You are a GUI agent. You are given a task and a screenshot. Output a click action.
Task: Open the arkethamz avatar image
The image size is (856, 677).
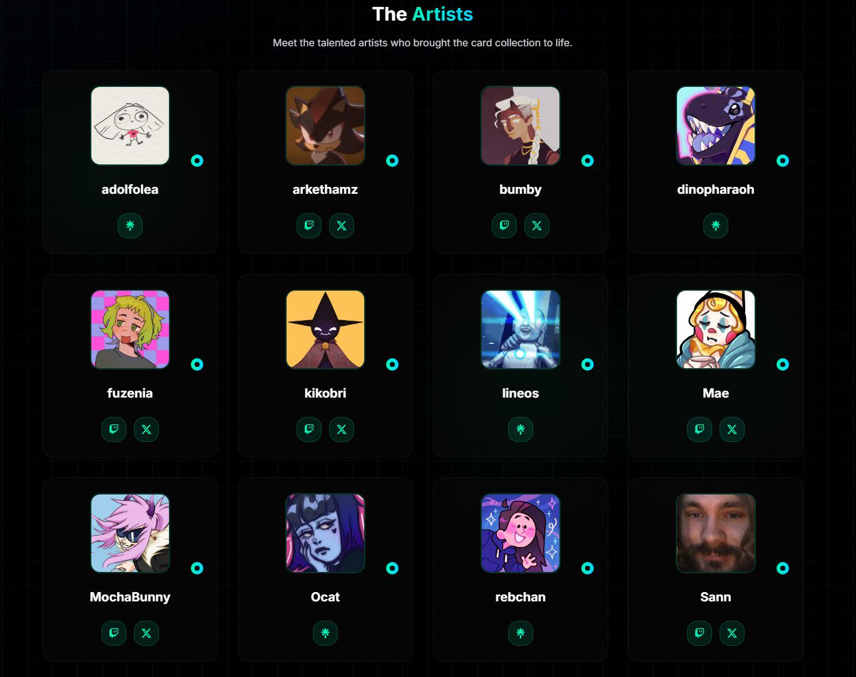pos(325,126)
